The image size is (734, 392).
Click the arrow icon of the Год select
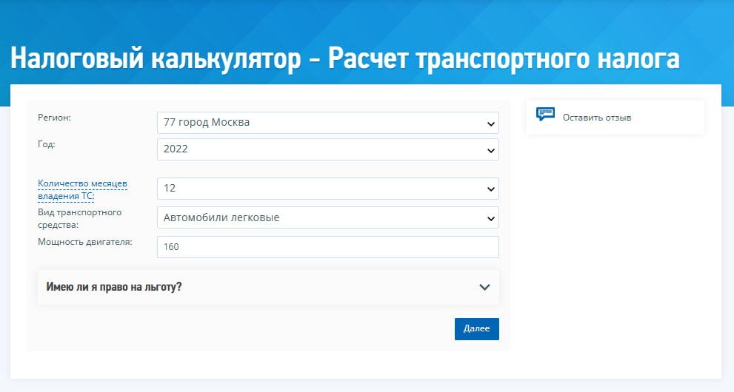(490, 150)
